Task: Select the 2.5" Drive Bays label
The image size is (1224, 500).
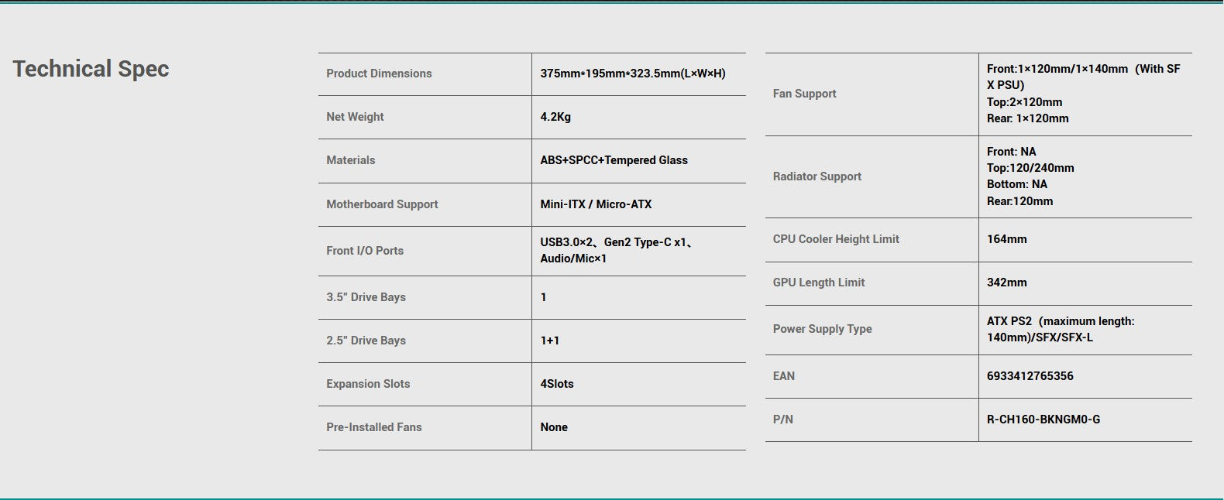Action: point(366,341)
